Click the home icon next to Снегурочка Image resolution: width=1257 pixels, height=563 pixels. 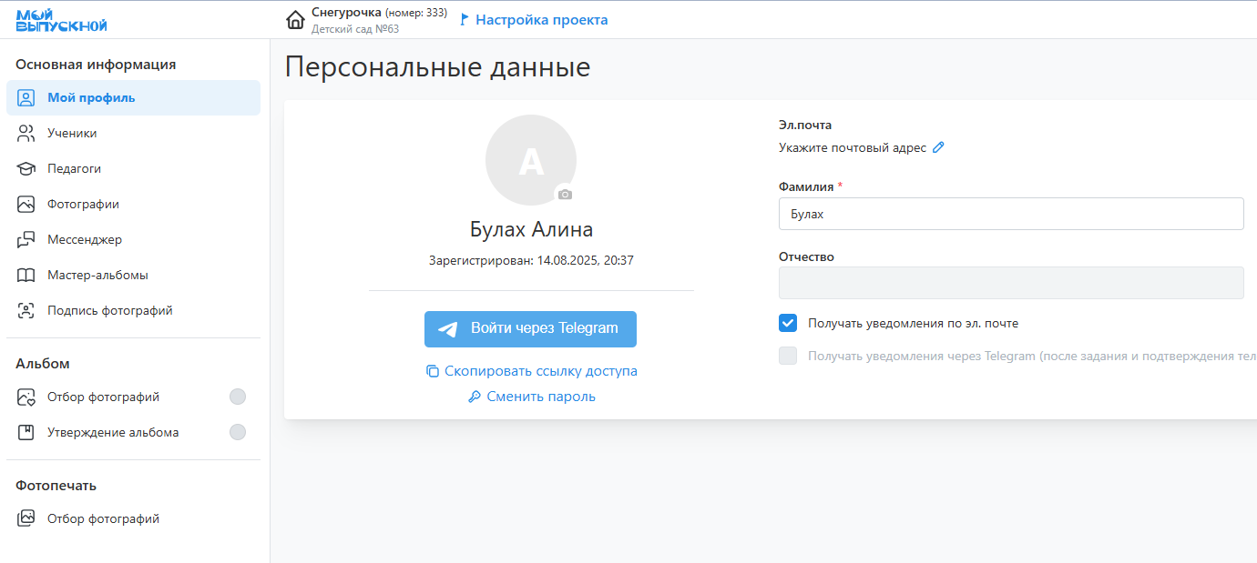[x=295, y=20]
